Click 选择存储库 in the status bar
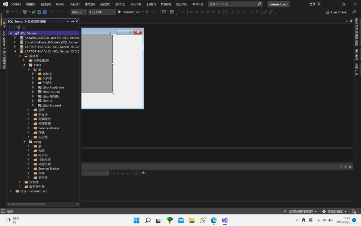This screenshot has width=361, height=226. pos(334,212)
